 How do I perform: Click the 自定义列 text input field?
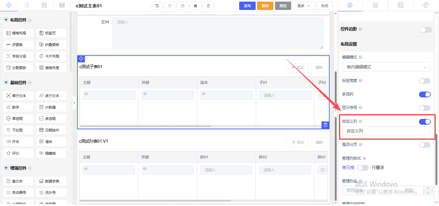(386, 131)
